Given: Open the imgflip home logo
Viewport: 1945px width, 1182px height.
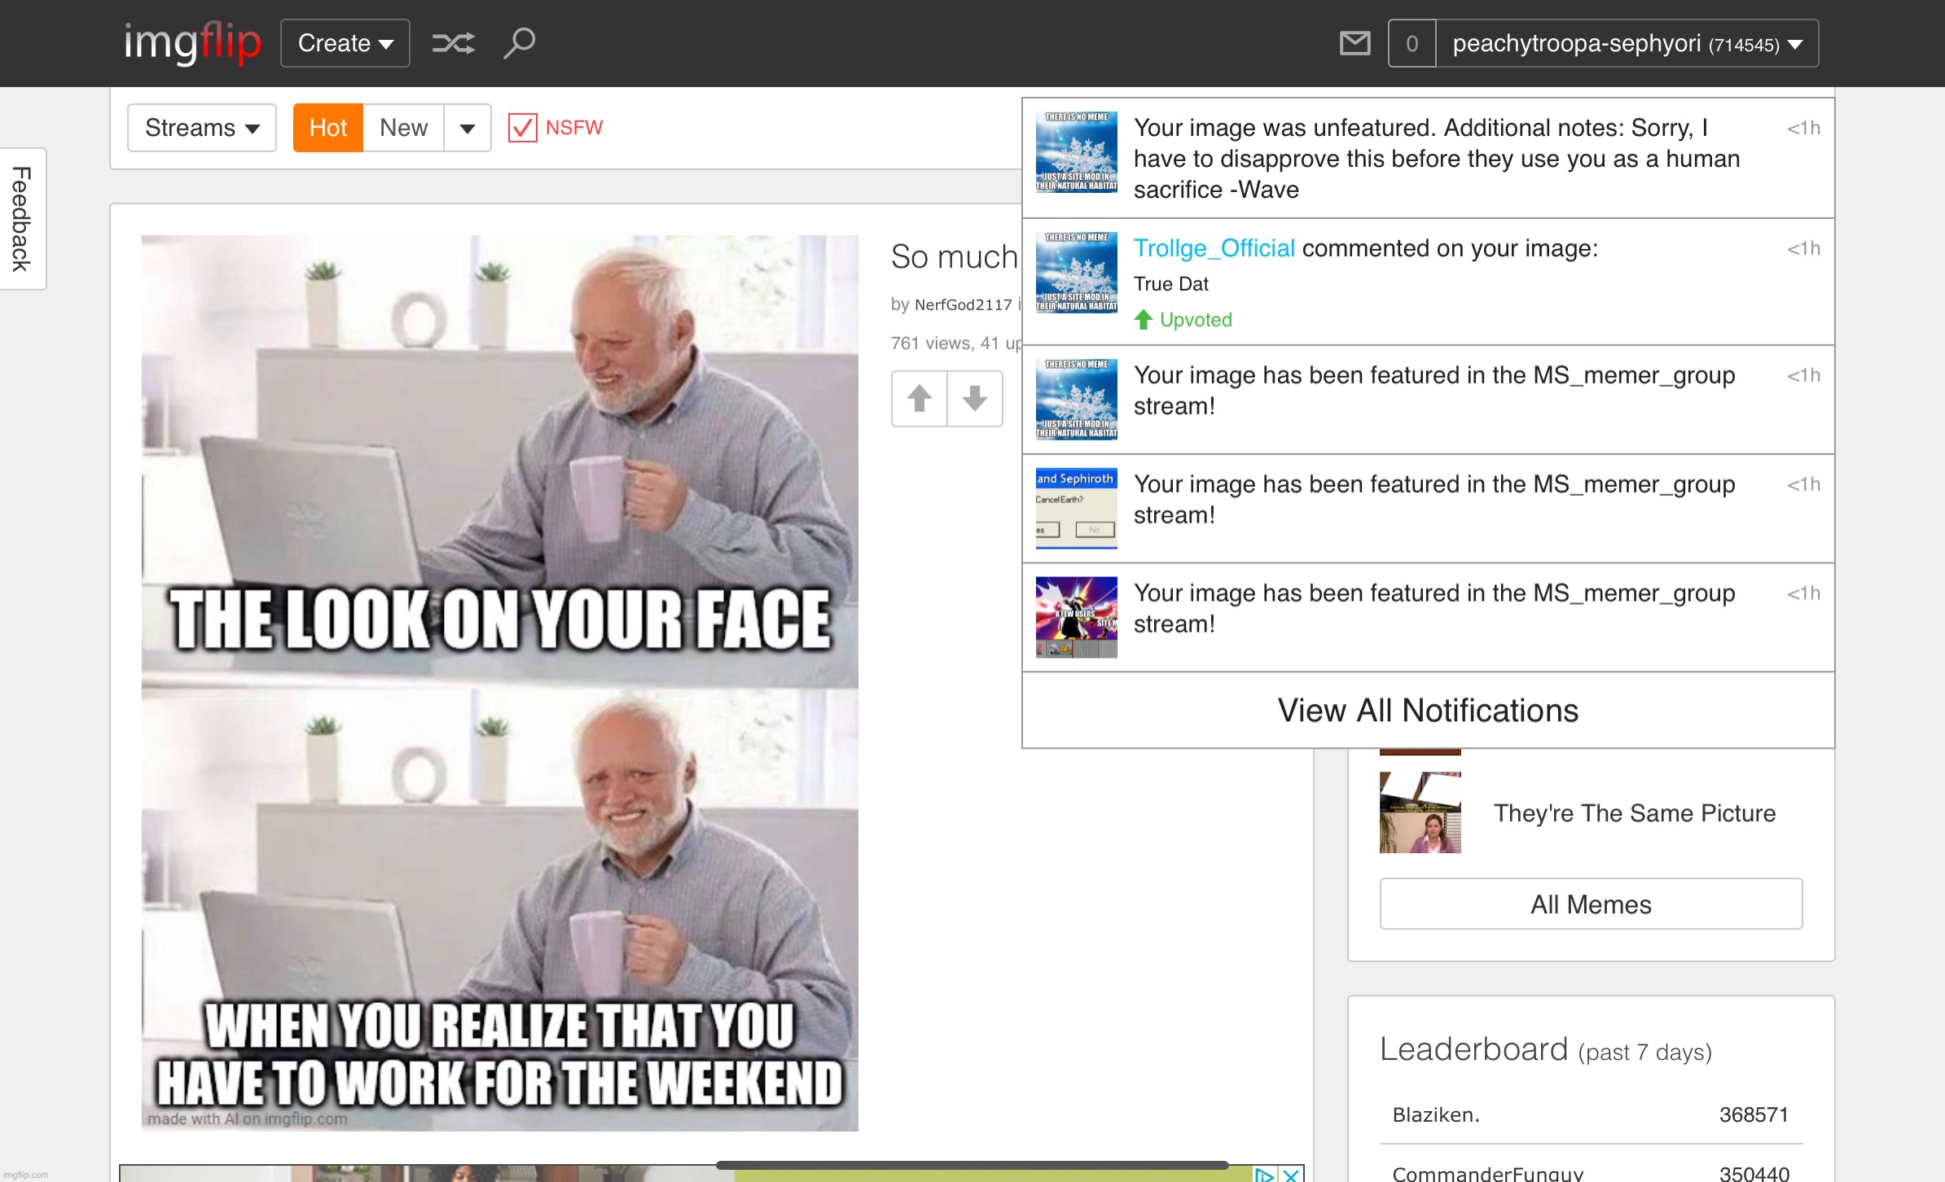Looking at the screenshot, I should coord(192,42).
